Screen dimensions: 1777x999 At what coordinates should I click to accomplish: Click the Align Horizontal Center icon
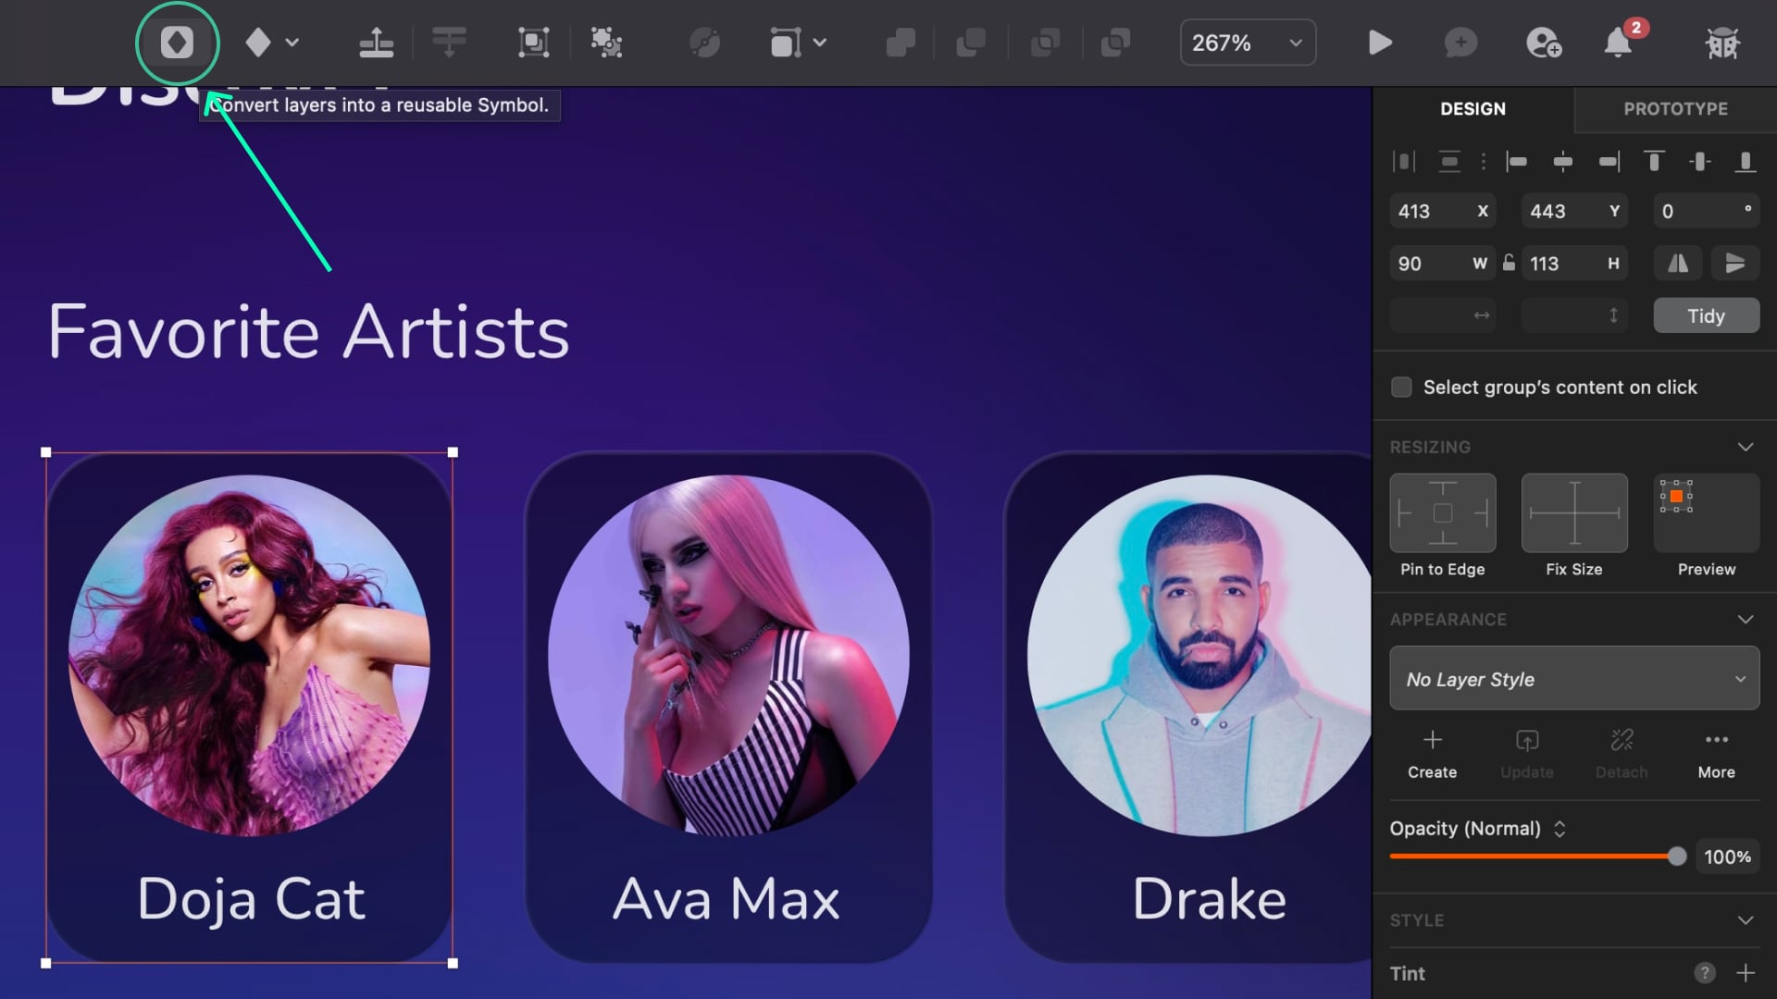(1565, 161)
